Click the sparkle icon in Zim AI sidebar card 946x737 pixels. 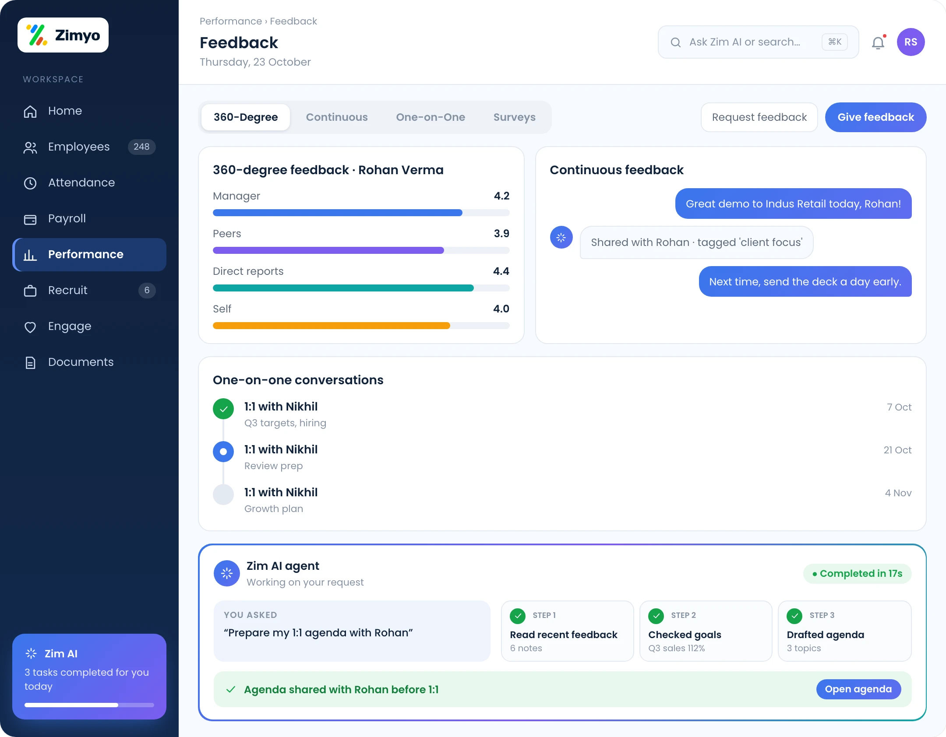31,653
